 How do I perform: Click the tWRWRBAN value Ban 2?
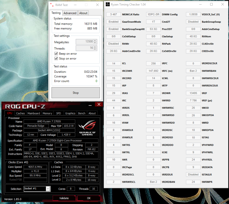pyautogui.click(x=193, y=71)
